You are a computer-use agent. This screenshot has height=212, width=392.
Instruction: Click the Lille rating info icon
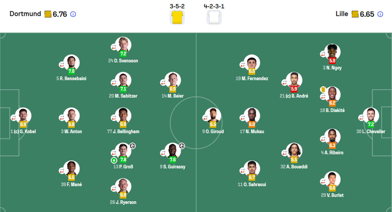tap(380, 14)
